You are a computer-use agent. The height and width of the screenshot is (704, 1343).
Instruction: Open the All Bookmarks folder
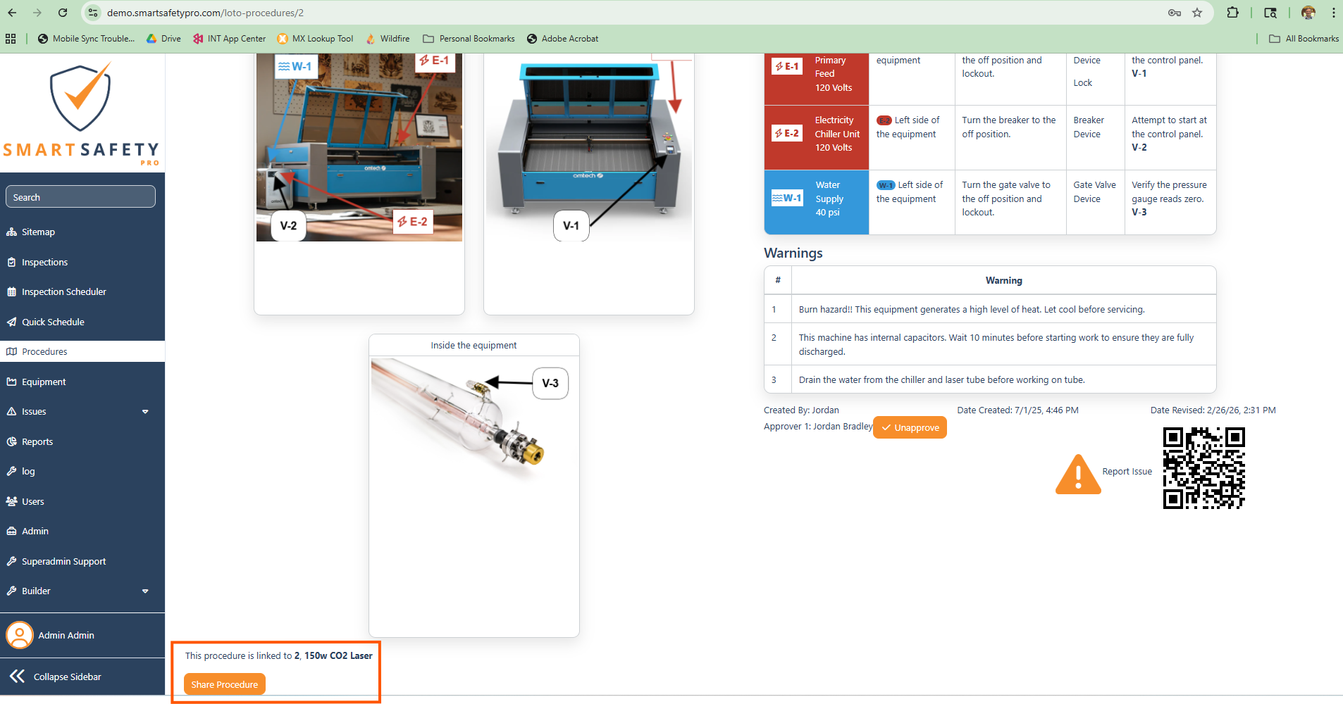(x=1304, y=39)
